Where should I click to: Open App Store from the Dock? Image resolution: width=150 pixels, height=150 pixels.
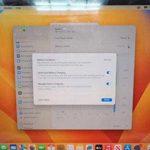(x=128, y=147)
